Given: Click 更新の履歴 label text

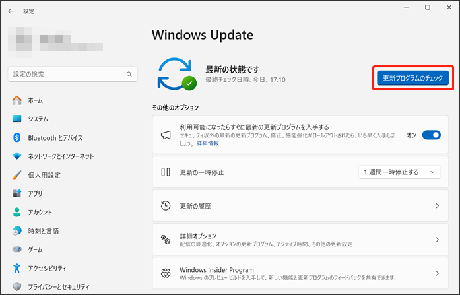Looking at the screenshot, I should (195, 206).
